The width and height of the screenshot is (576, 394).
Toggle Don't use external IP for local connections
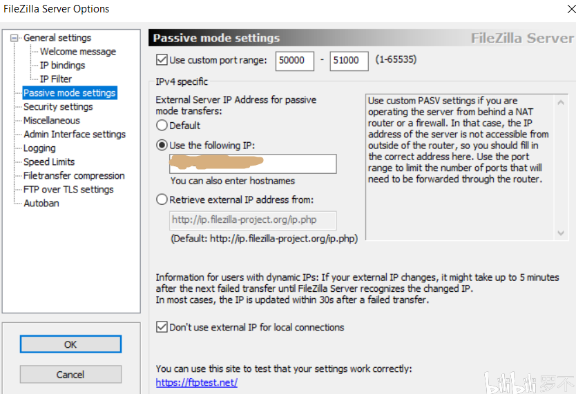pos(162,327)
